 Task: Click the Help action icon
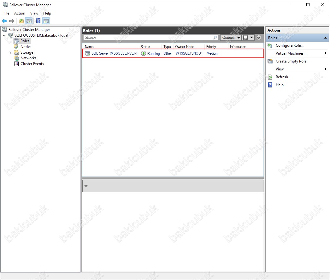pyautogui.click(x=270, y=85)
